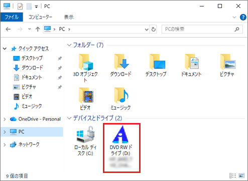Expand the OneDrive - Personal tree node

5,119
